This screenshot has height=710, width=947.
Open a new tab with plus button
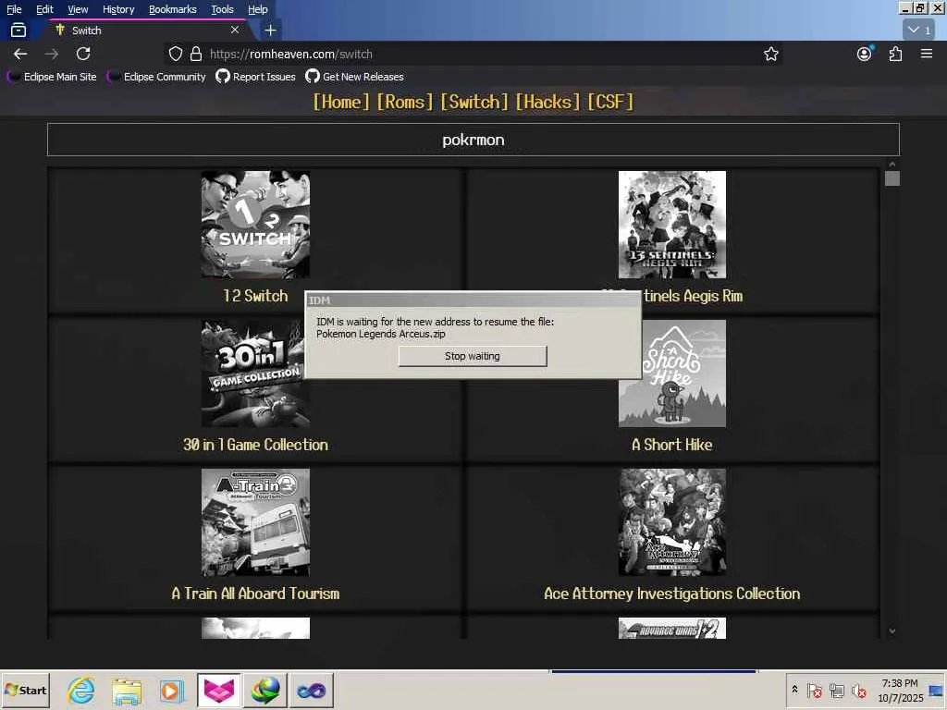pos(271,30)
